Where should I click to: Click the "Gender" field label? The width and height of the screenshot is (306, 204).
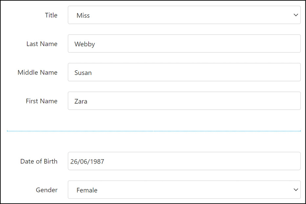point(47,190)
